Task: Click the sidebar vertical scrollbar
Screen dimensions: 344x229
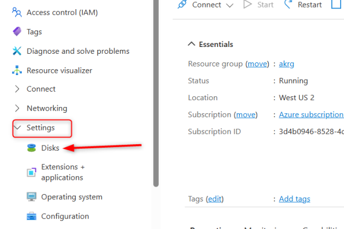Action: (156, 92)
